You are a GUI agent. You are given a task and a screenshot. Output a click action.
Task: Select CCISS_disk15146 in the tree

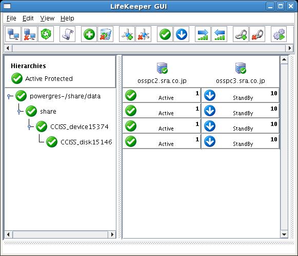(x=86, y=142)
